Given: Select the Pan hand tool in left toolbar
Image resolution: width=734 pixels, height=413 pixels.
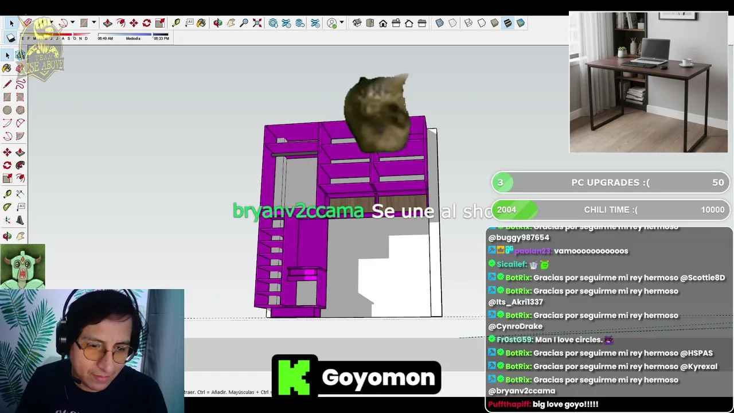Looking at the screenshot, I should [x=20, y=236].
